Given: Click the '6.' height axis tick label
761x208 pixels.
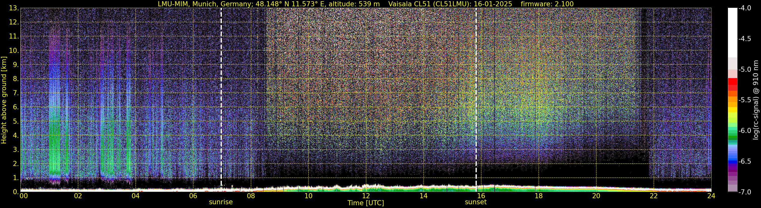Looking at the screenshot, I should point(16,107).
